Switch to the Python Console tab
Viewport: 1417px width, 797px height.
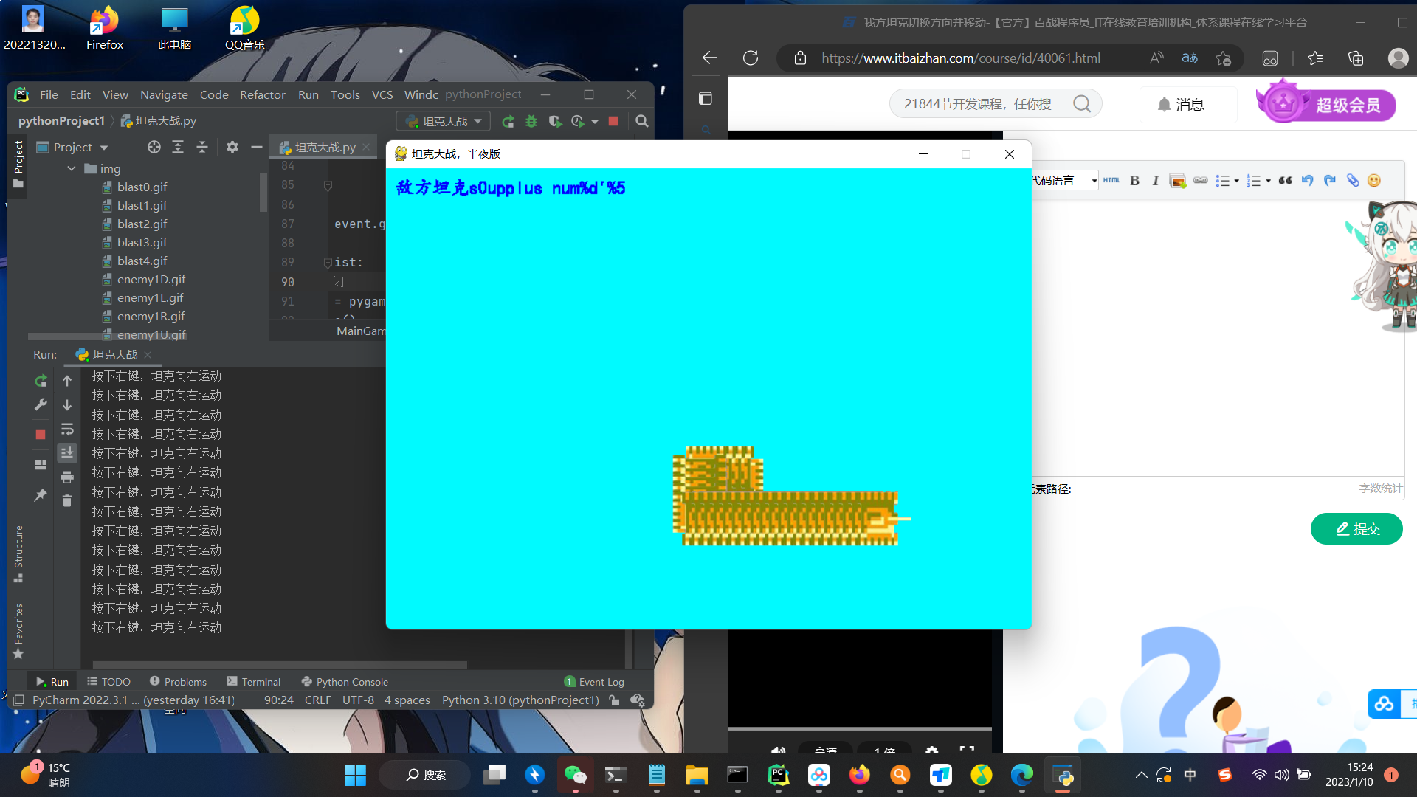tap(345, 682)
